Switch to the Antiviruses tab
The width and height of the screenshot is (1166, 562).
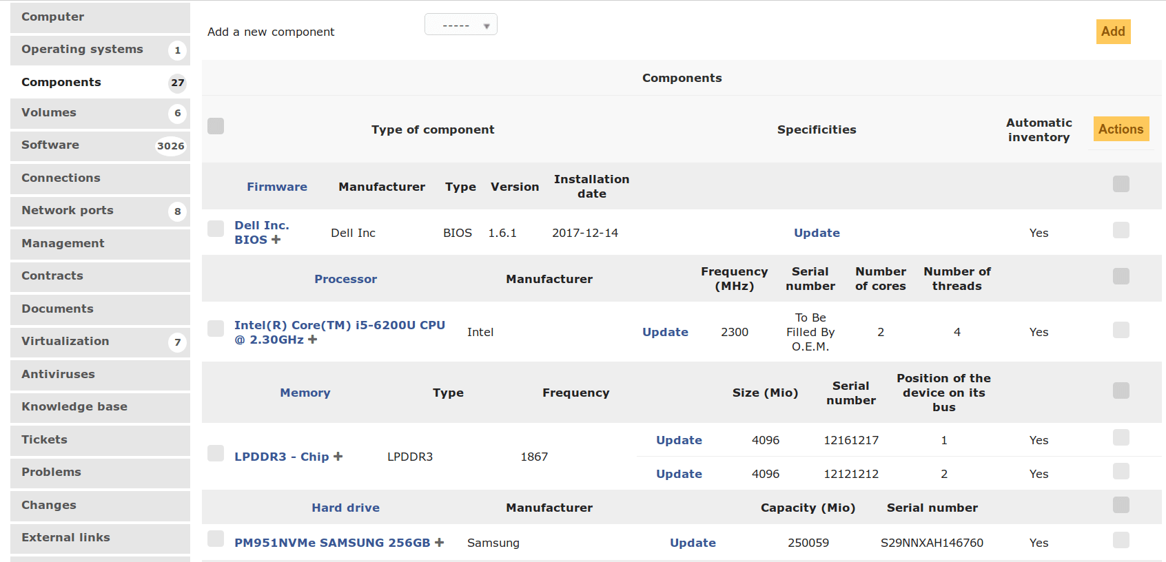[x=100, y=375]
